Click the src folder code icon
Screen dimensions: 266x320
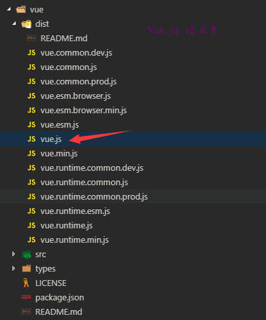27,255
